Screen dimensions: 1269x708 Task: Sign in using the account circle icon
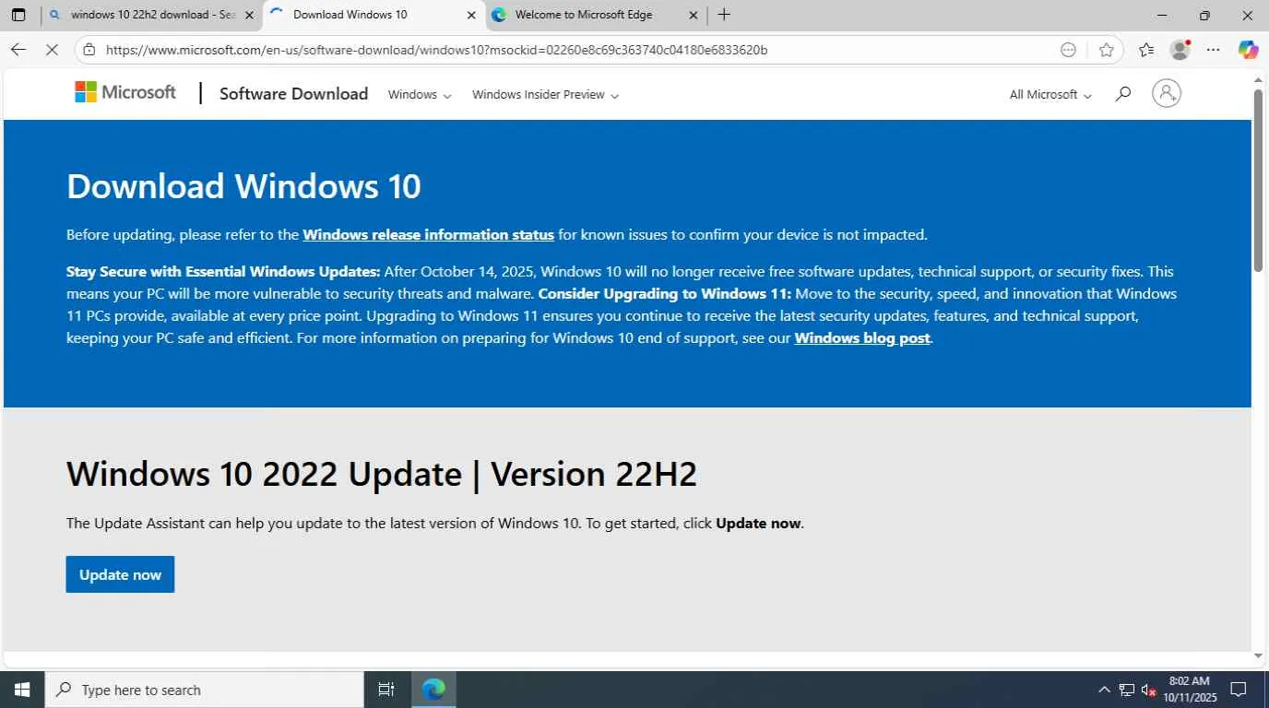click(1167, 93)
